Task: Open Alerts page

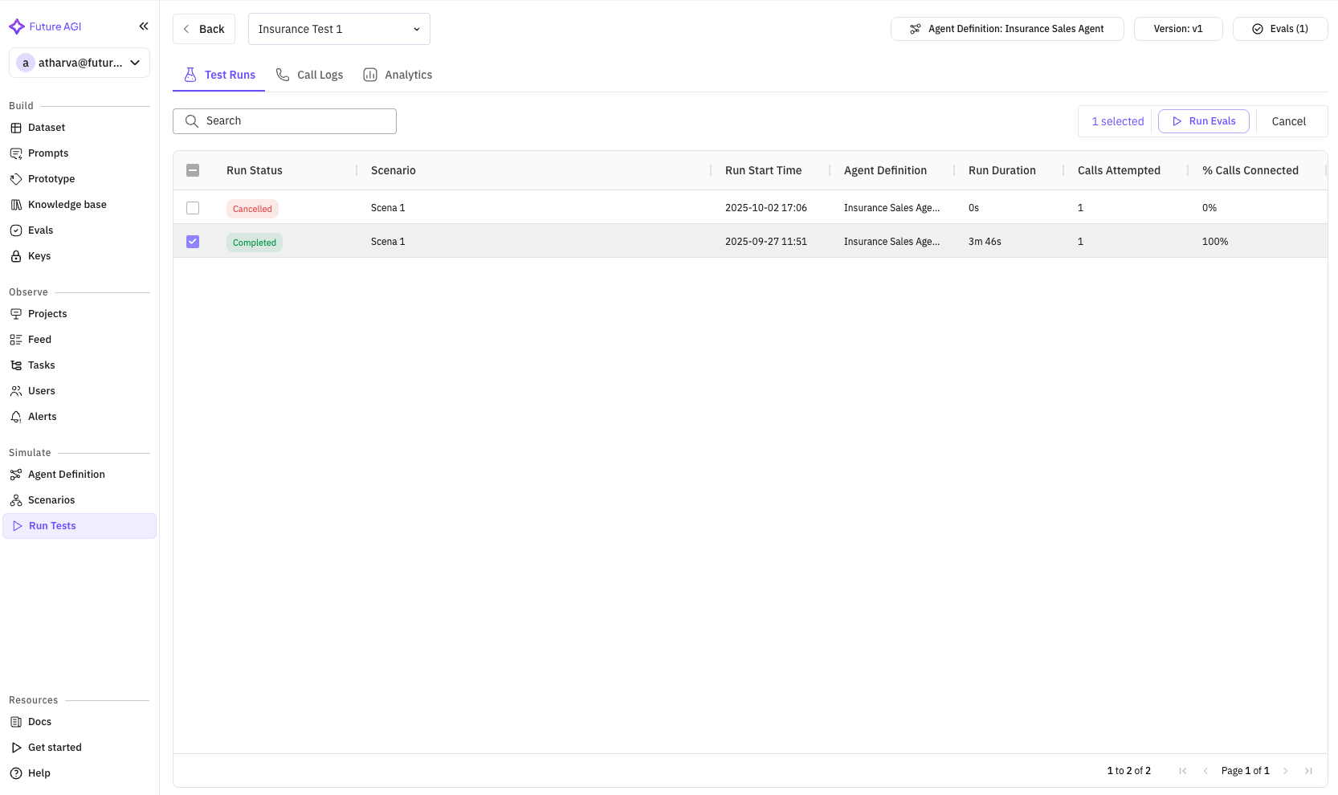Action: (x=79, y=417)
